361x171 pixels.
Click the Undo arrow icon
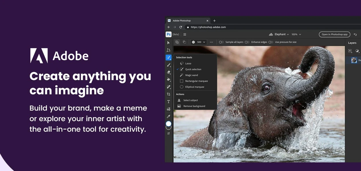(x=355, y=34)
